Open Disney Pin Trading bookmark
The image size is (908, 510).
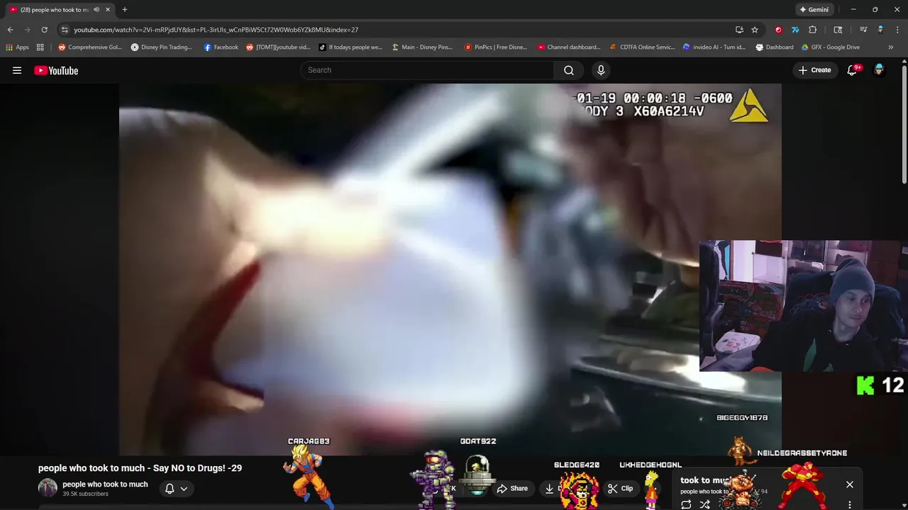(x=161, y=47)
